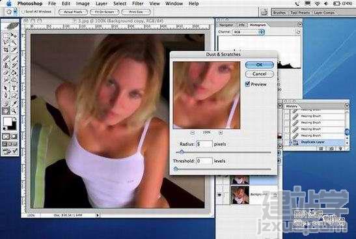
Task: Select the Healing Brush tool in toolbox
Action: click(x=6, y=58)
